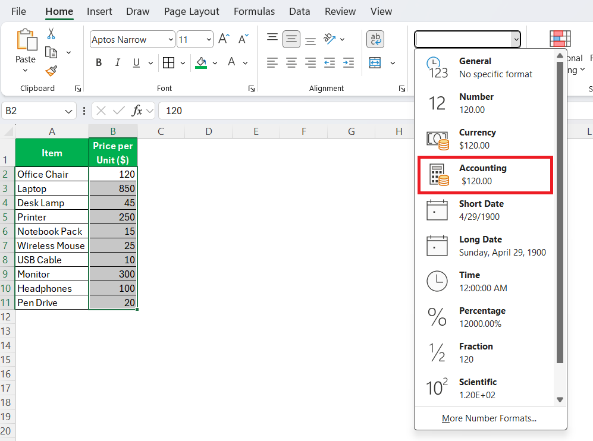Expand the Fill Color dropdown arrow

(x=215, y=63)
